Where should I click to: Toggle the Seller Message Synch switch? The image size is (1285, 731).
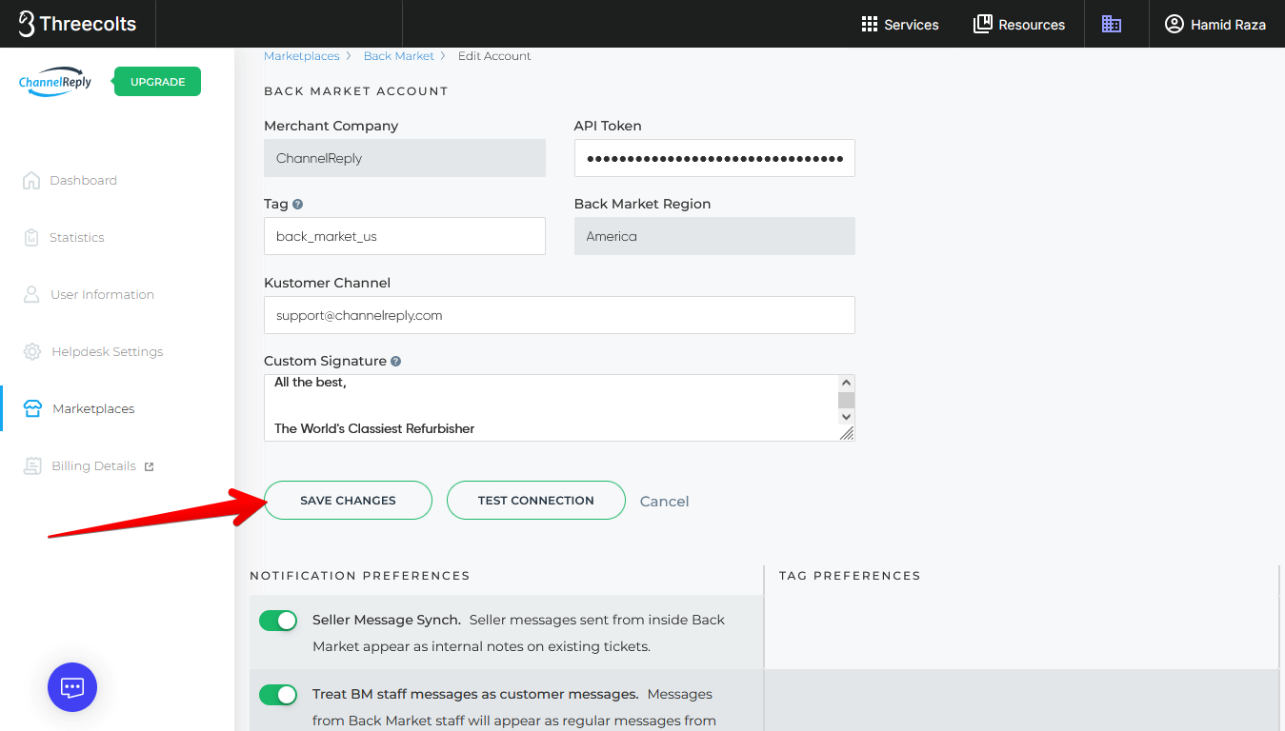[278, 621]
